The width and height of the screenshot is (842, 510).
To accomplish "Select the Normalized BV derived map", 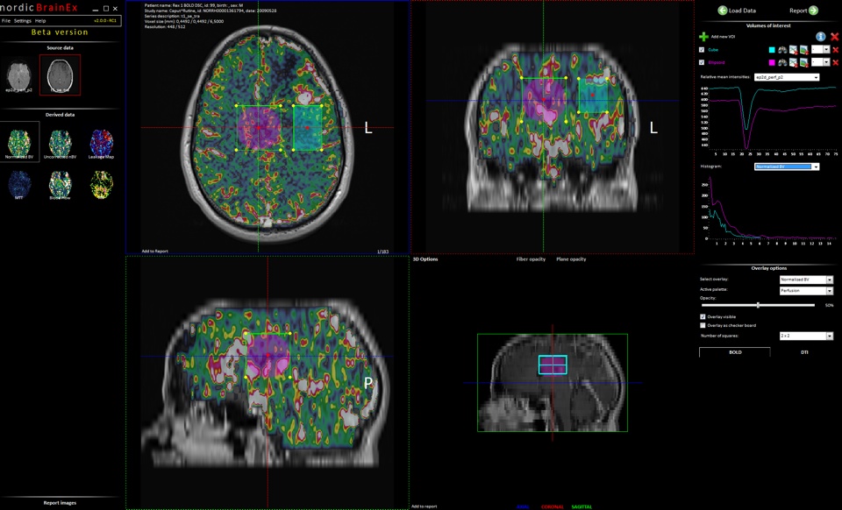I will 19,142.
